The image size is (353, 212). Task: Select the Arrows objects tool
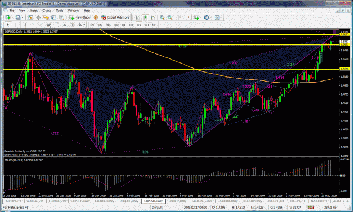click(x=80, y=25)
